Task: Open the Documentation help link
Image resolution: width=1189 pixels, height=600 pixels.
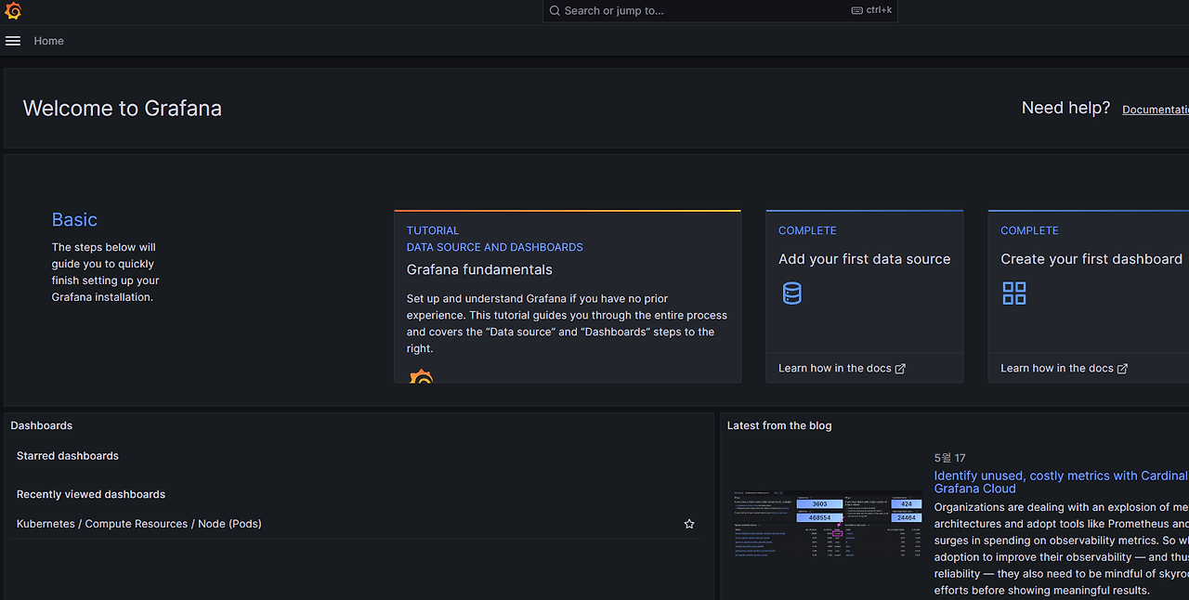Action: (1156, 110)
